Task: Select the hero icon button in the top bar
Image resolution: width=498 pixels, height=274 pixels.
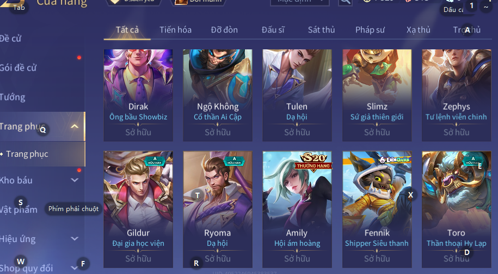Action: coord(181,2)
